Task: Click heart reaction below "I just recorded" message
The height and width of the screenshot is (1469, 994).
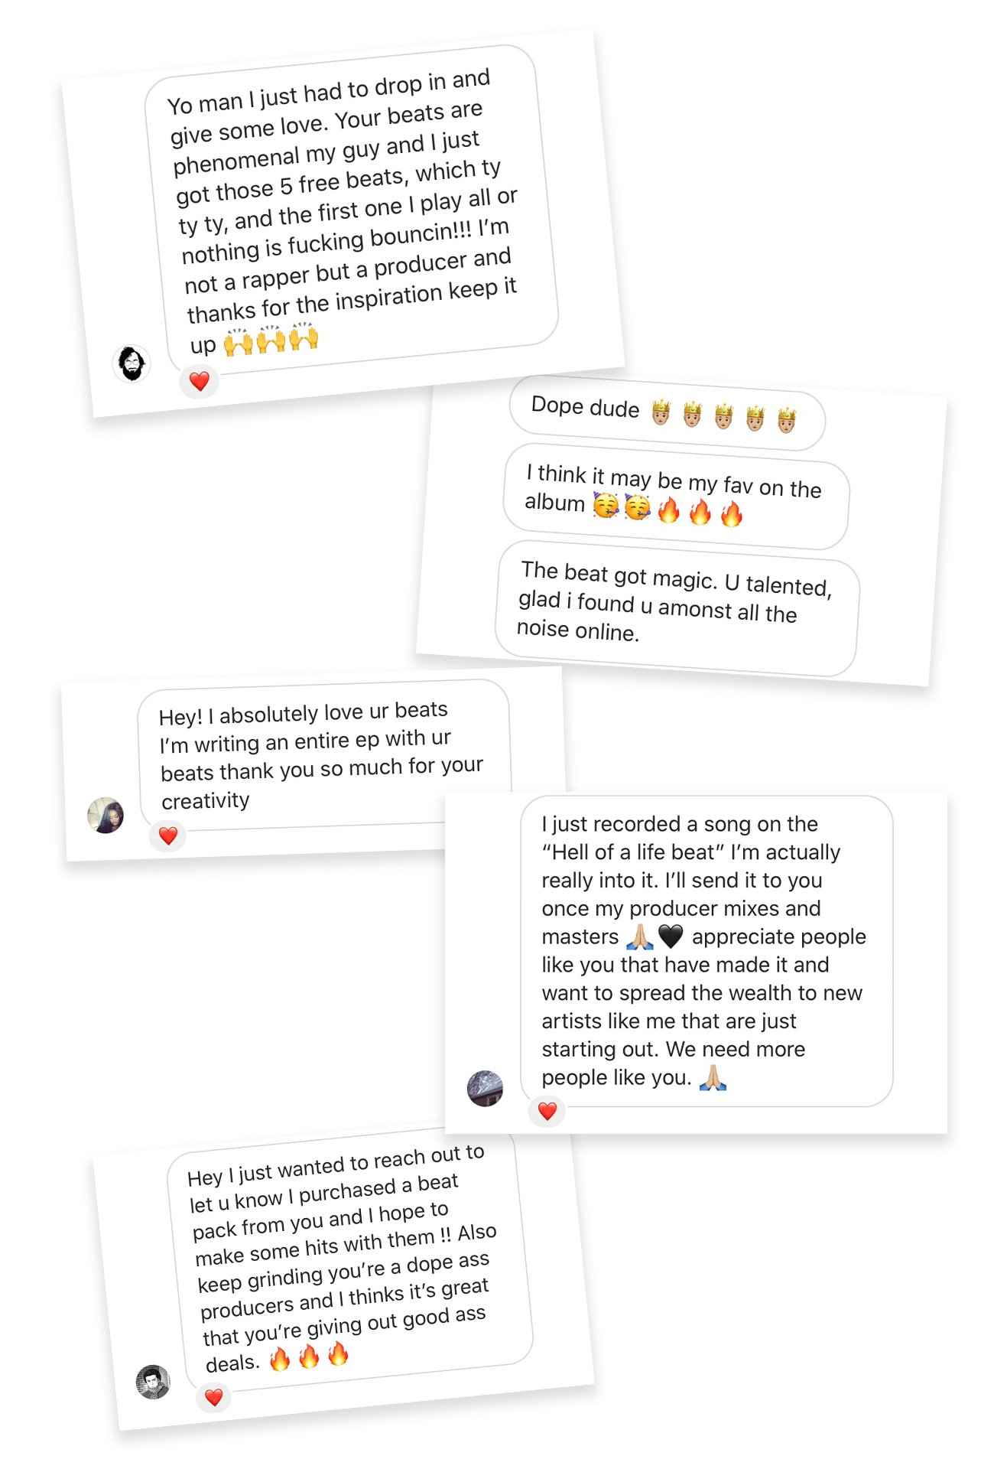Action: coord(547,1111)
